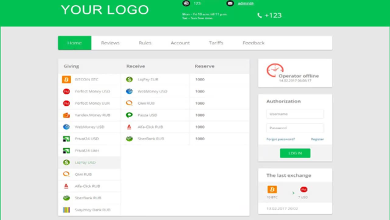
Task: Select Alfa-Click RUB label in Receive list
Action: 150,127
